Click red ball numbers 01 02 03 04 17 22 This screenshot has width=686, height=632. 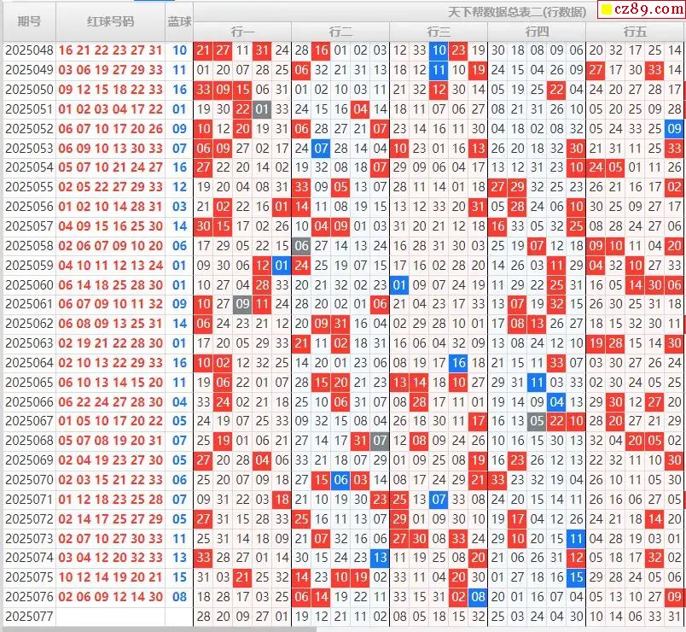(x=110, y=109)
